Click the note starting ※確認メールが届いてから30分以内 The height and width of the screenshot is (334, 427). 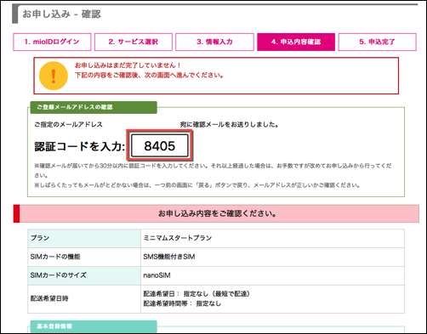[213, 170]
